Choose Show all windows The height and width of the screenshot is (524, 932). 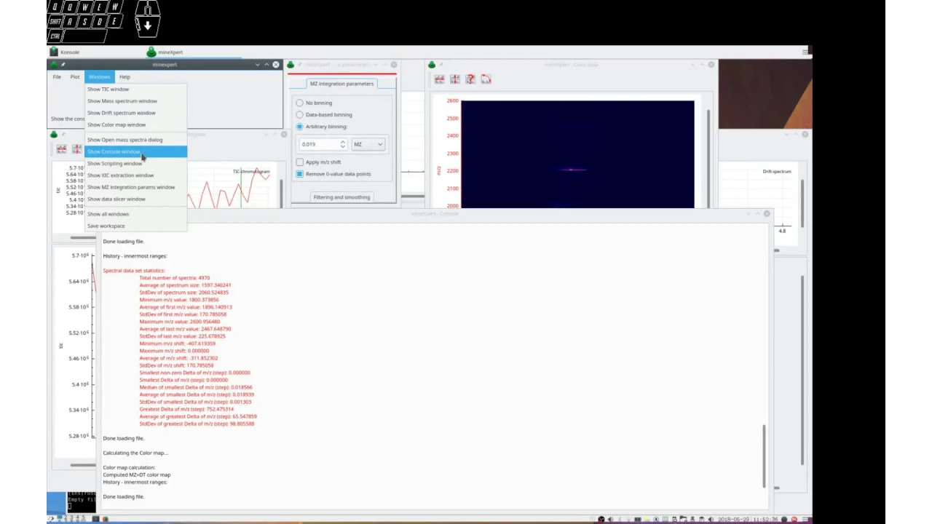[135, 214]
